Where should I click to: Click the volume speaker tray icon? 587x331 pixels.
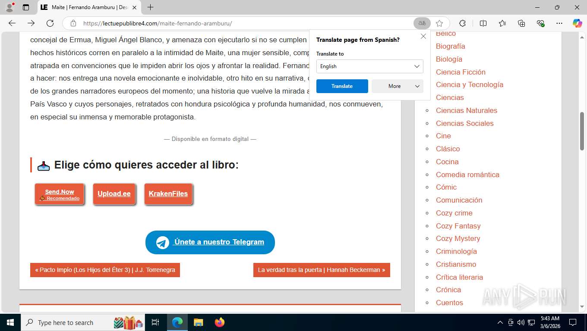[x=521, y=322]
